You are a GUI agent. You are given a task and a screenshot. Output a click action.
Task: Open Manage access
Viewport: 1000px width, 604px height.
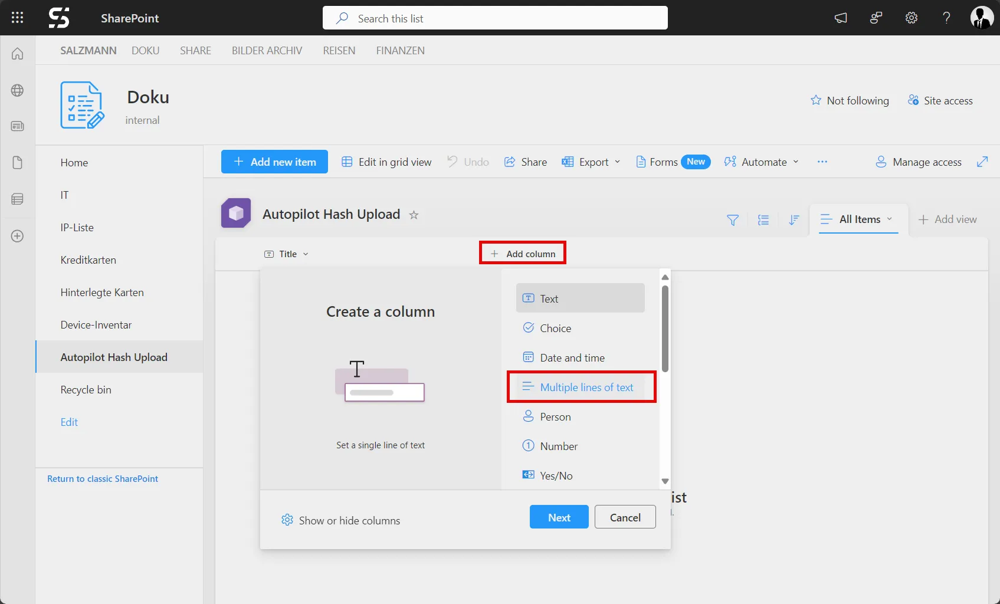919,162
